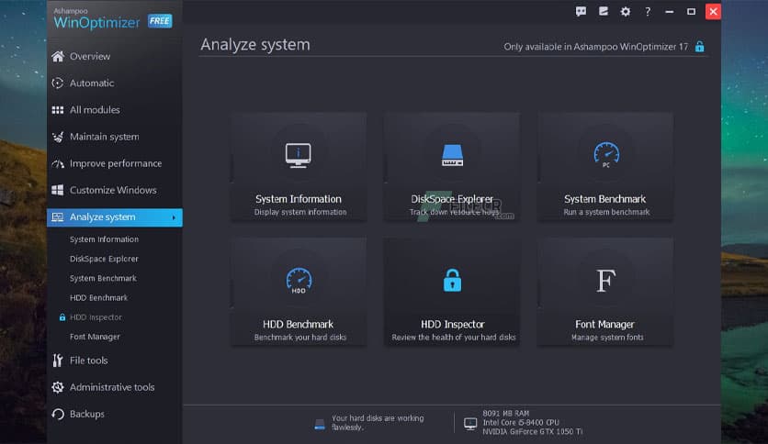Open HDD Inspector tile title
Viewport: 768px width, 444px height.
point(453,324)
